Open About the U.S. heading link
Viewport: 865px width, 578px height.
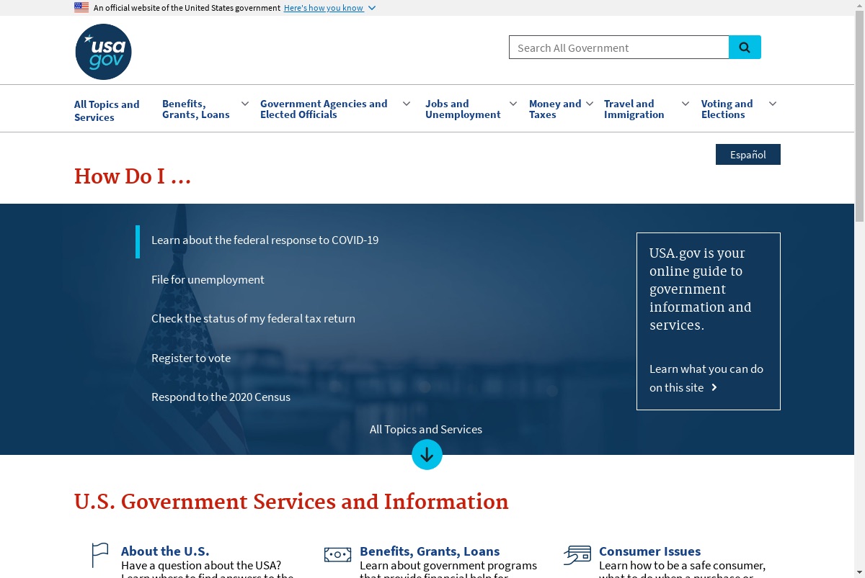[165, 551]
